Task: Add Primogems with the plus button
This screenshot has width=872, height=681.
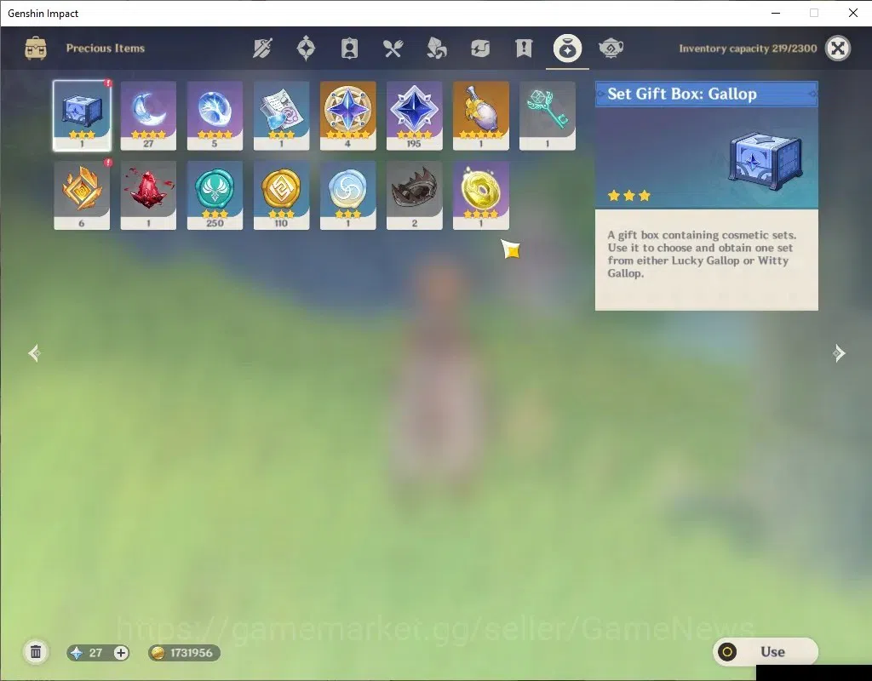Action: click(x=121, y=653)
